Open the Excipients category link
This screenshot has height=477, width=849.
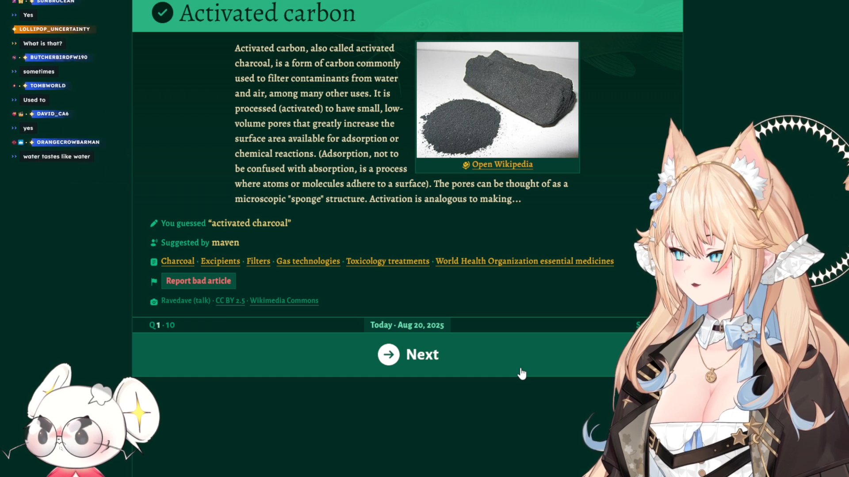(x=220, y=261)
